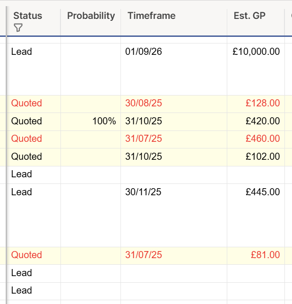Select the Est. GP column header
The image size is (292, 304).
(x=256, y=21)
